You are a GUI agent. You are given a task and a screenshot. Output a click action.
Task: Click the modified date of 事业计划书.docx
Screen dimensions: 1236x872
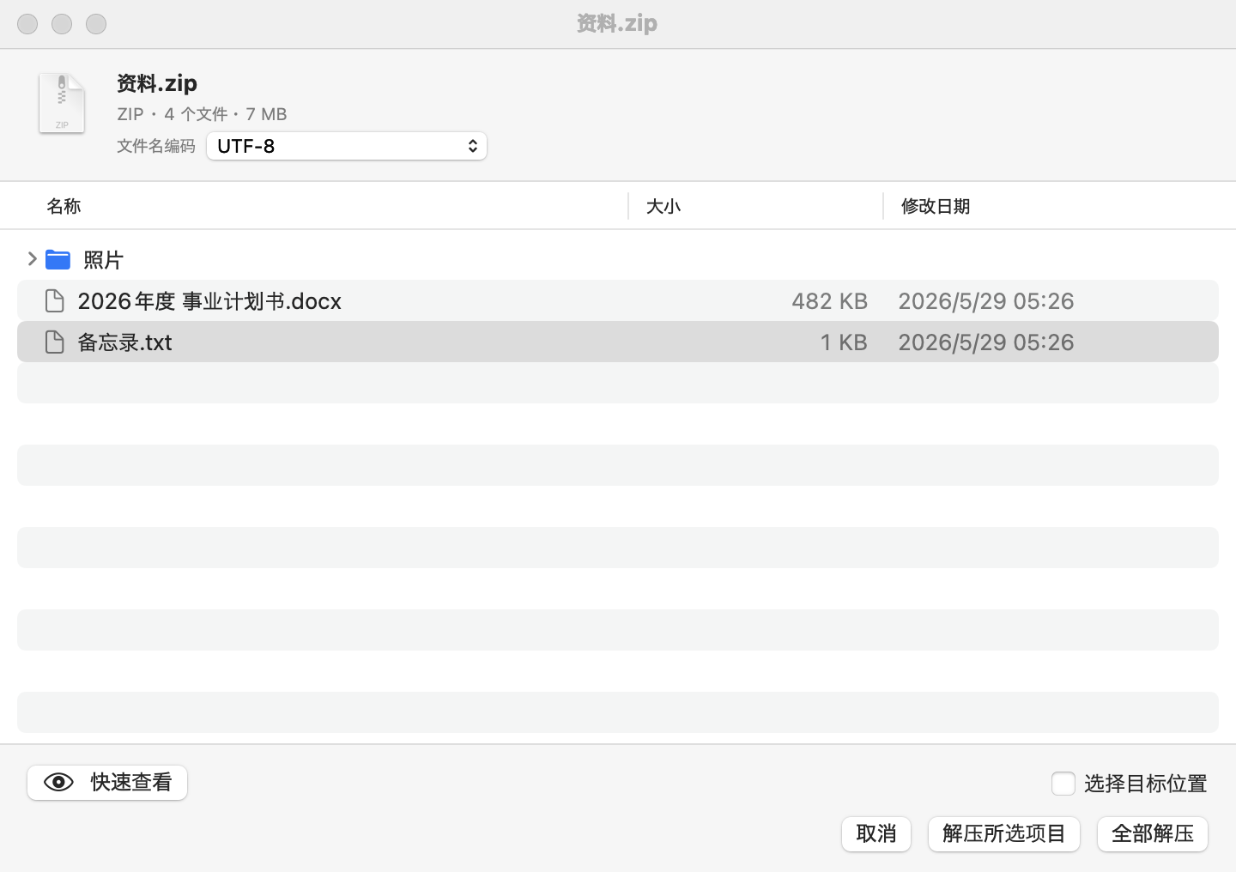(x=986, y=301)
